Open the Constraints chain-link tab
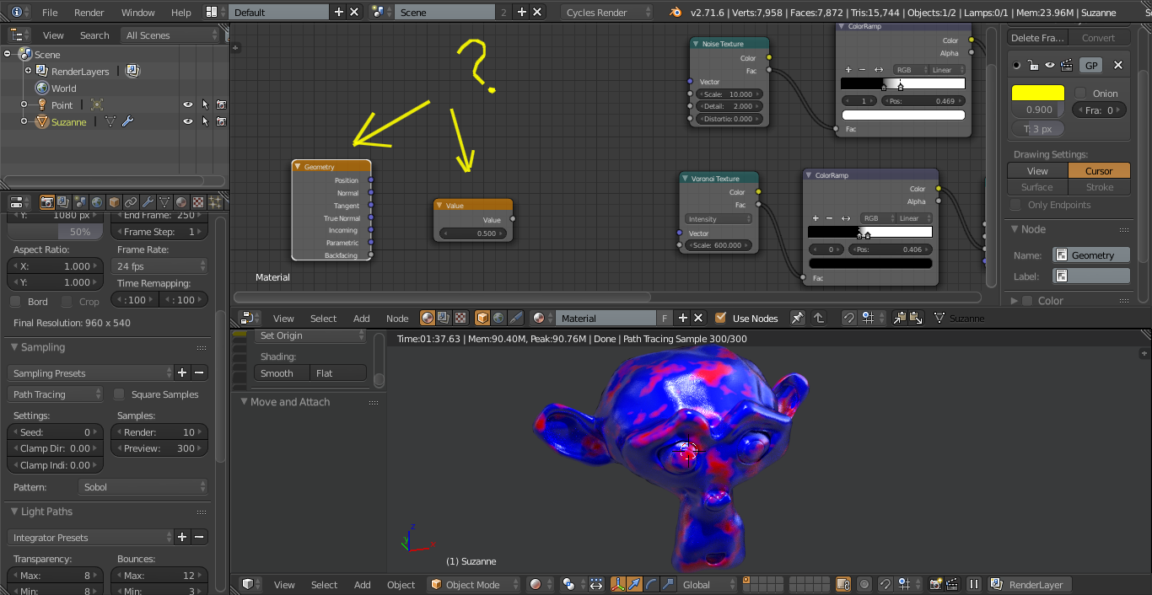Image resolution: width=1152 pixels, height=595 pixels. click(131, 202)
